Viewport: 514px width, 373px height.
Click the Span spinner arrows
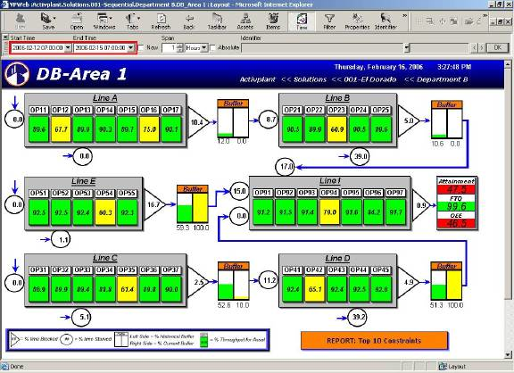(180, 48)
